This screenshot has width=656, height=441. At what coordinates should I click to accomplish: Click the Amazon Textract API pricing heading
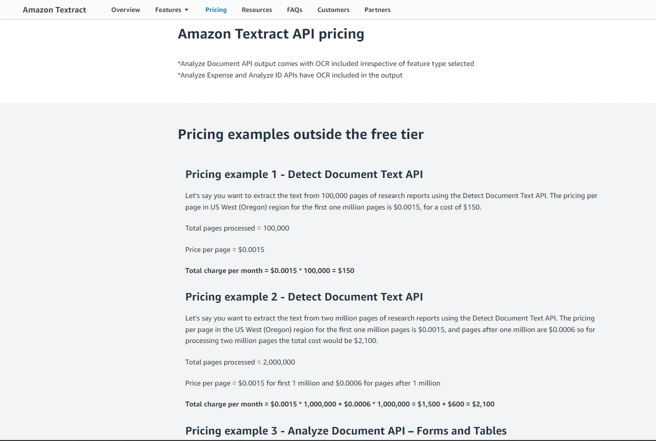271,34
